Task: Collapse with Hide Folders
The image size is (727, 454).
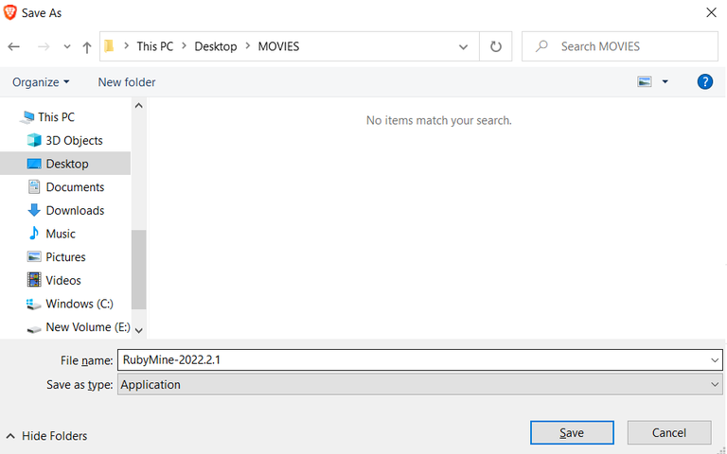Action: point(47,436)
